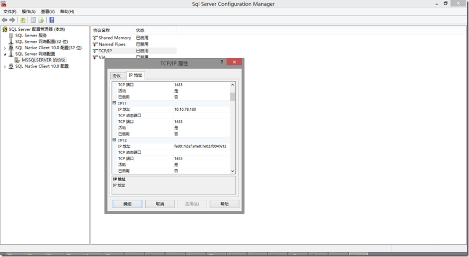Click the dialog's question mark help button
This screenshot has height=257, width=469.
pyautogui.click(x=222, y=62)
